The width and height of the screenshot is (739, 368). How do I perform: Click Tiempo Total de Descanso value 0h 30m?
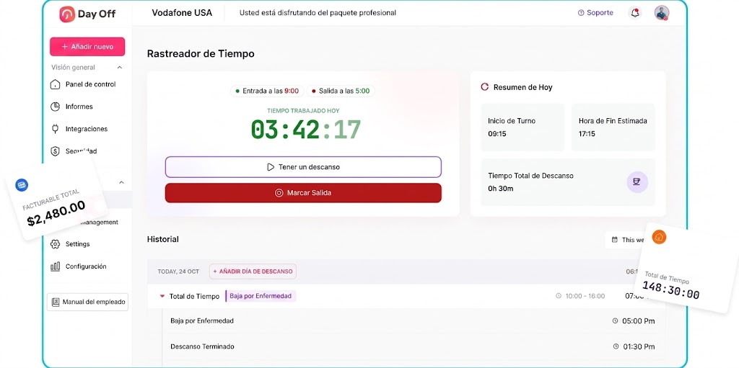click(501, 189)
